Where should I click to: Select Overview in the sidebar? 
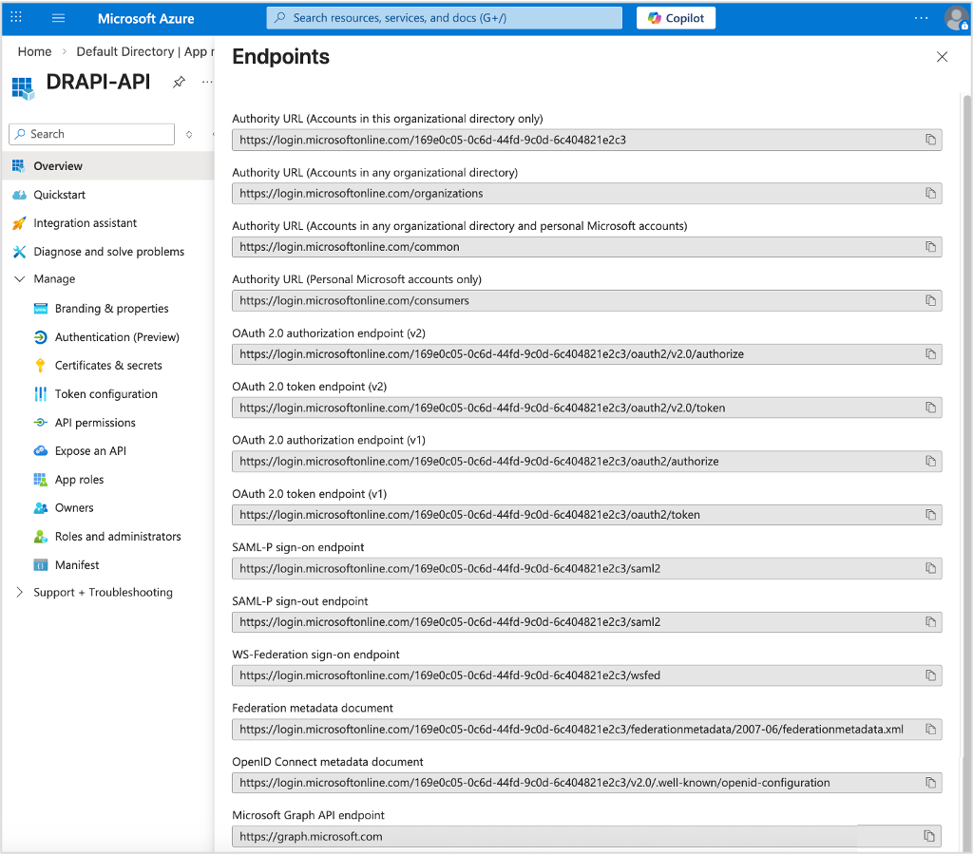(x=59, y=165)
